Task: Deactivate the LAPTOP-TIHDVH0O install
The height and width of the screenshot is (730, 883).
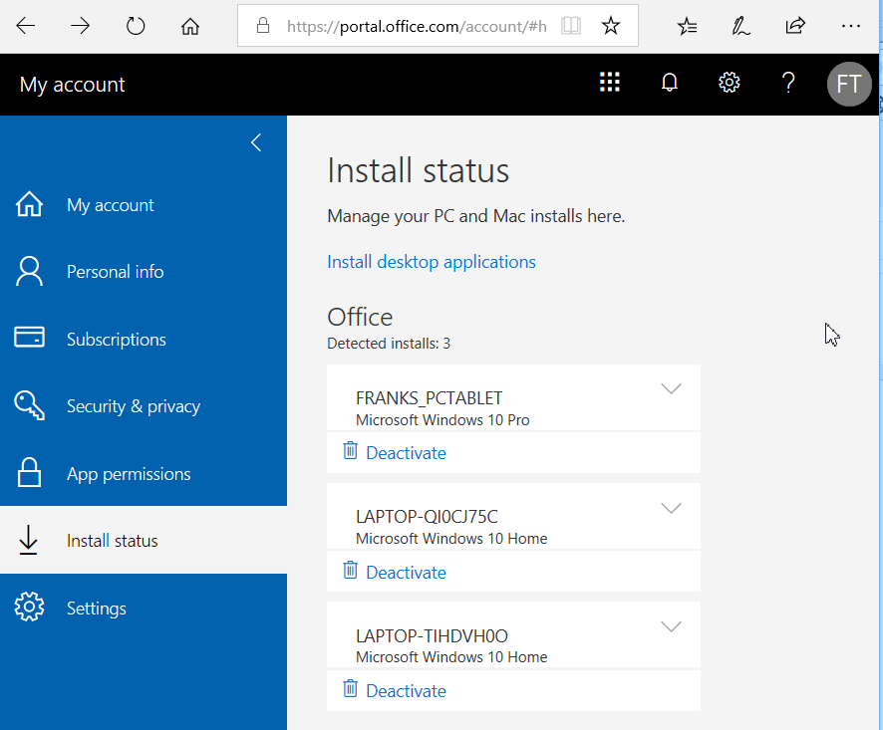Action: pos(406,691)
